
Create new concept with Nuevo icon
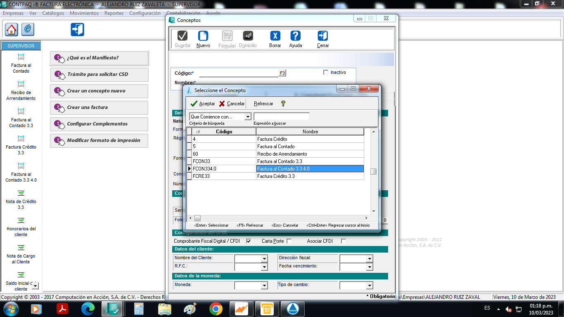(203, 36)
